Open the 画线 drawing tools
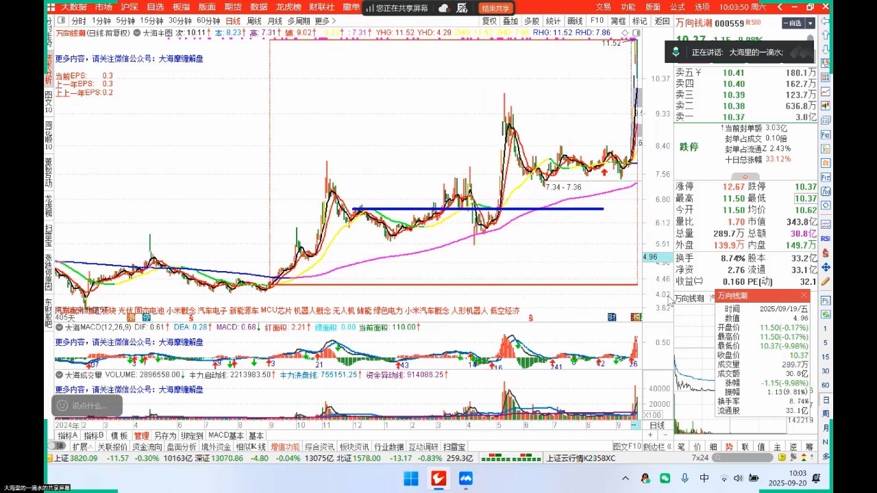Viewport: 877px width, 493px height. pyautogui.click(x=575, y=21)
